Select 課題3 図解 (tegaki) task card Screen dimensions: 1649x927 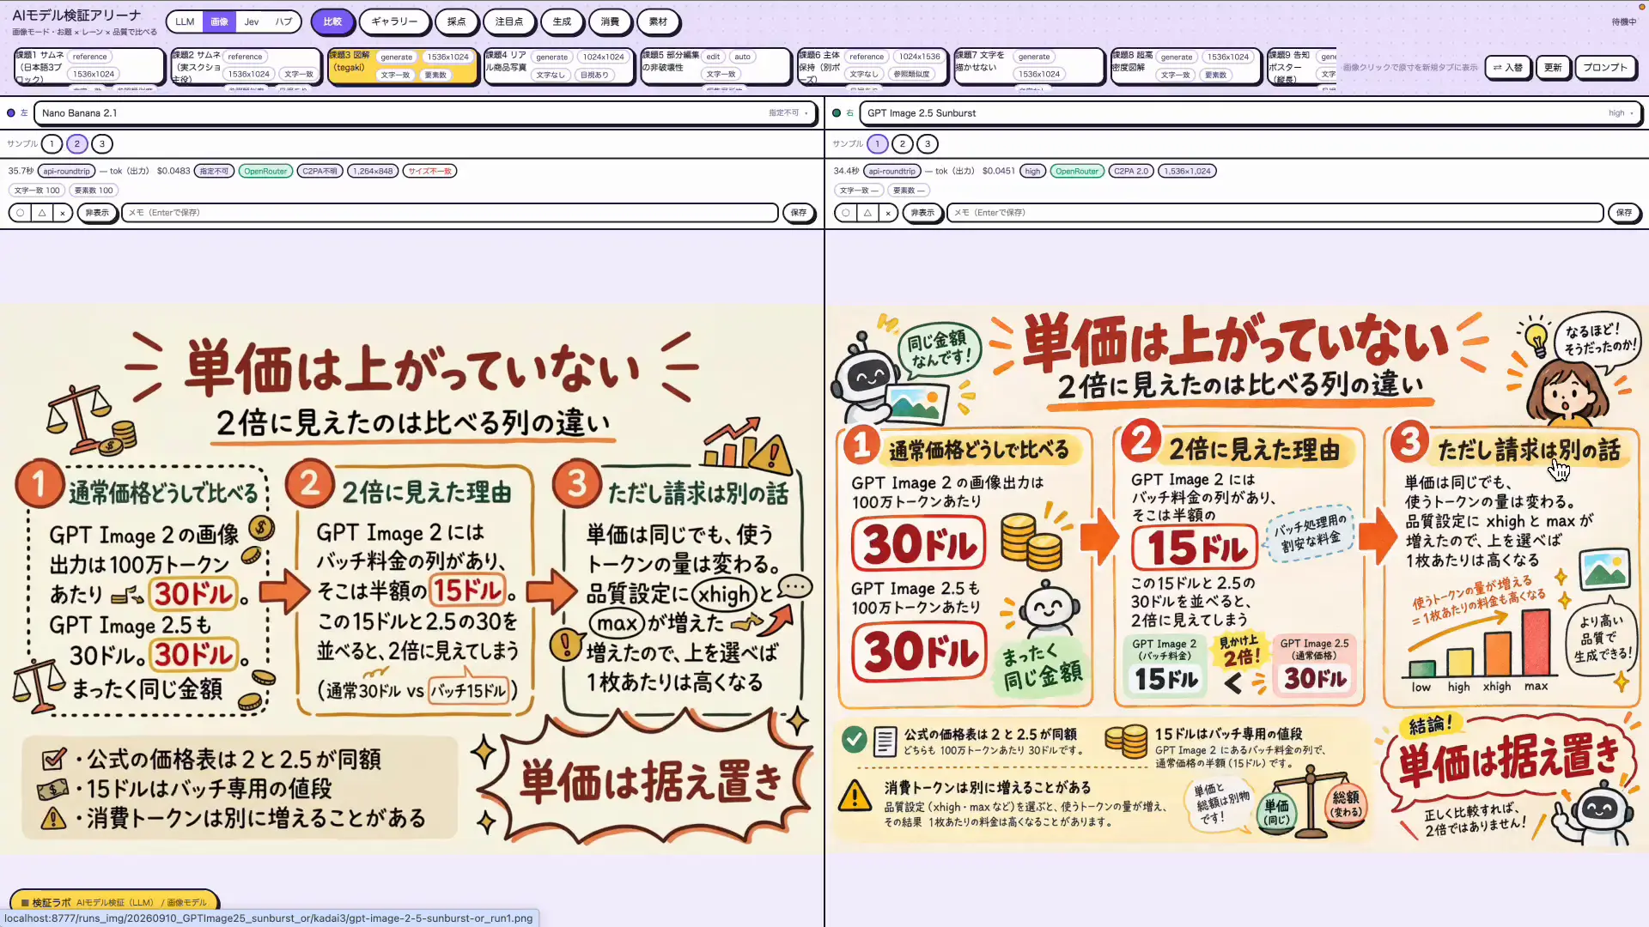tap(402, 66)
